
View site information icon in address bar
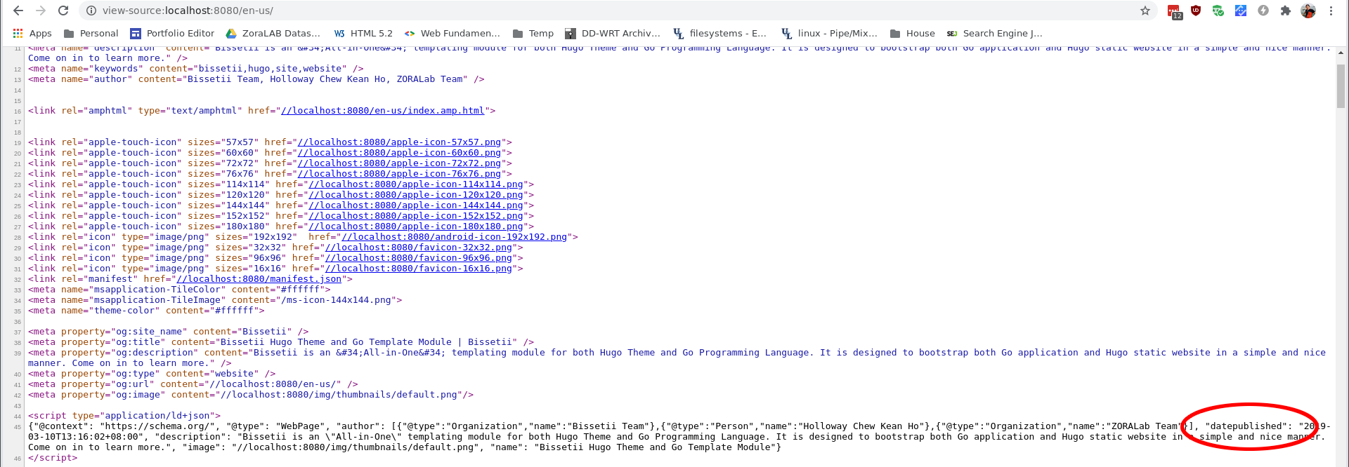pos(91,11)
